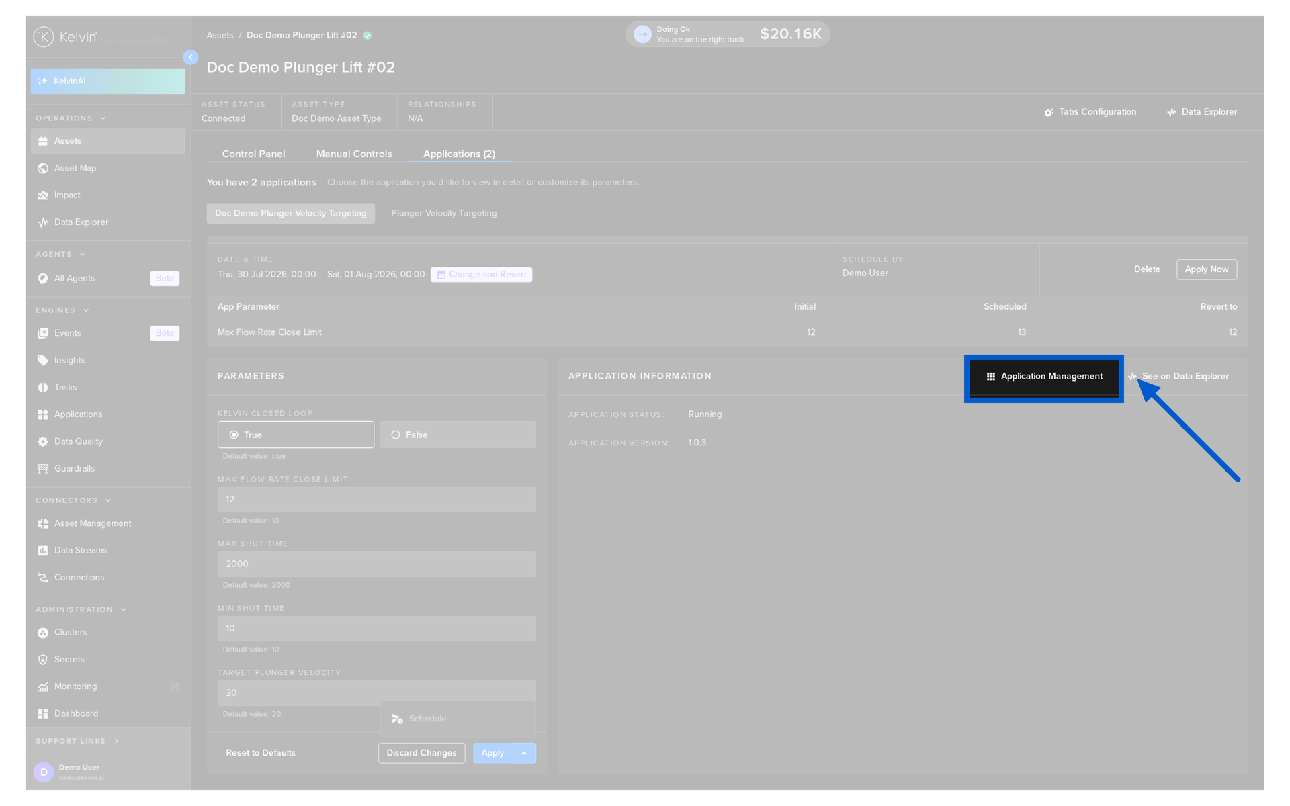The width and height of the screenshot is (1290, 806).
Task: Click Reset to Defaults
Action: 261,753
